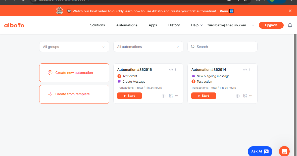
Task: Open the History page
Action: (x=174, y=25)
